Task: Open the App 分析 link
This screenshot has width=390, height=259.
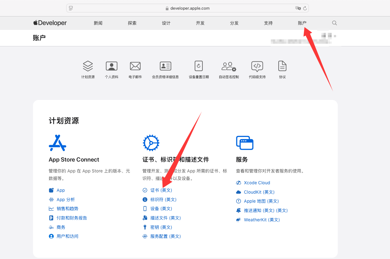Action: pyautogui.click(x=66, y=200)
